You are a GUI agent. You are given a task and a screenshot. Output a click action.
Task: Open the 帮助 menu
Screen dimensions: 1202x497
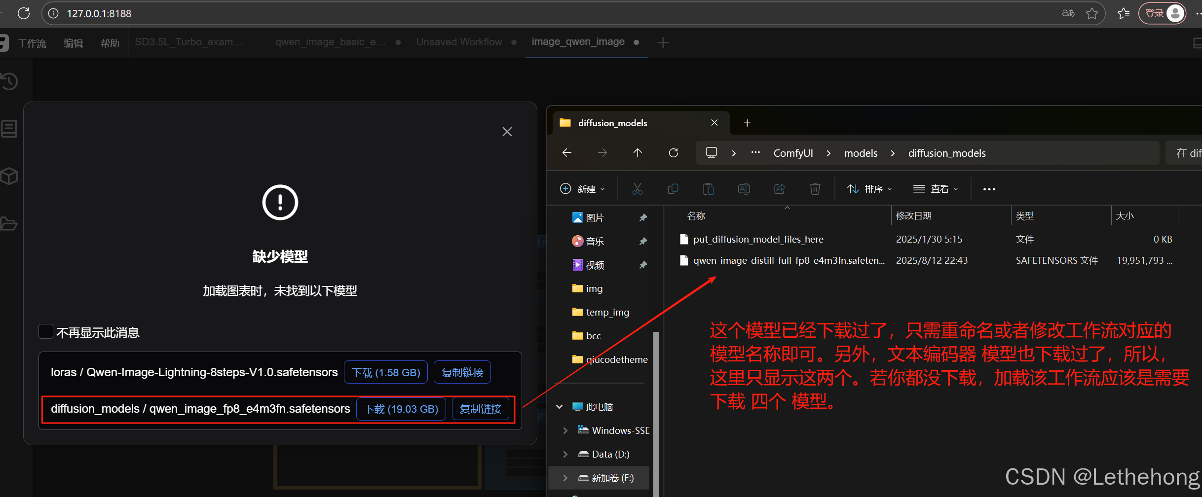[x=110, y=43]
